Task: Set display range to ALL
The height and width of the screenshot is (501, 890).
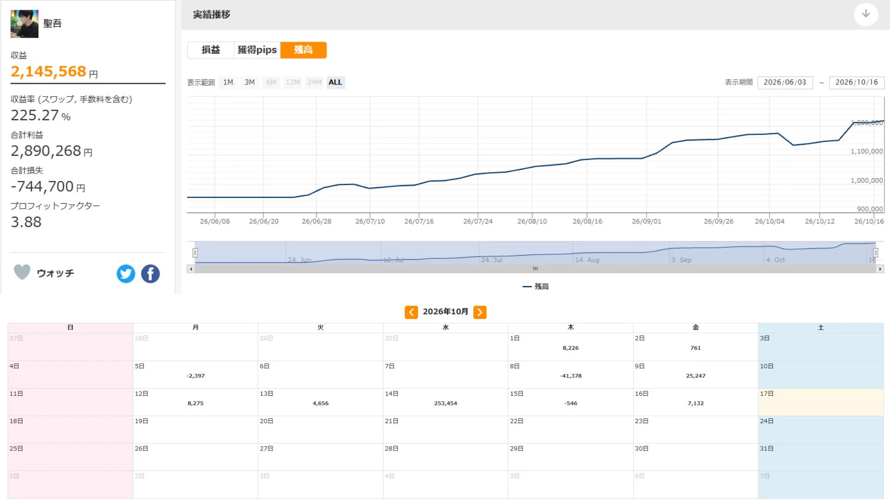Action: [x=336, y=83]
